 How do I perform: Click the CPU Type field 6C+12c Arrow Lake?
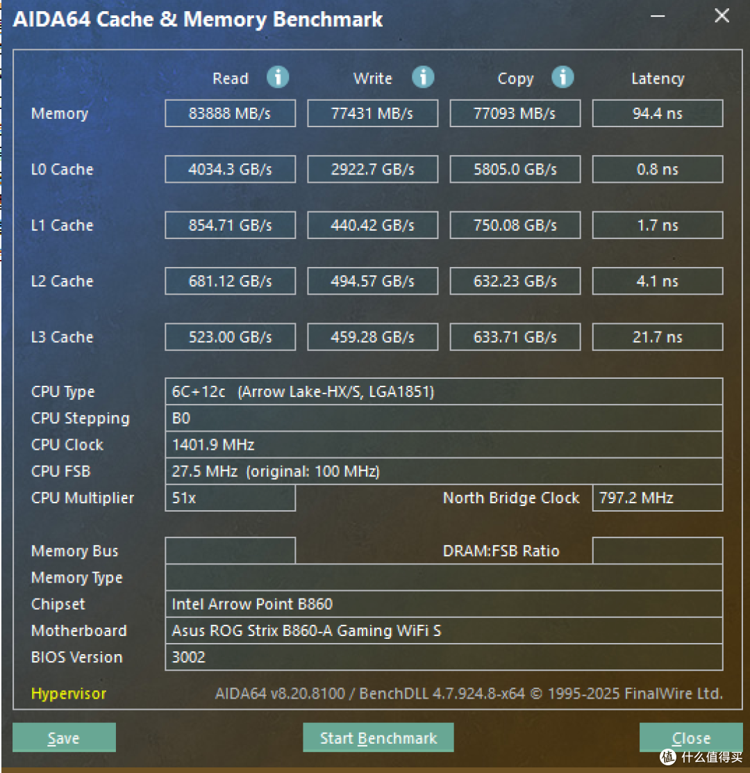[x=444, y=391]
